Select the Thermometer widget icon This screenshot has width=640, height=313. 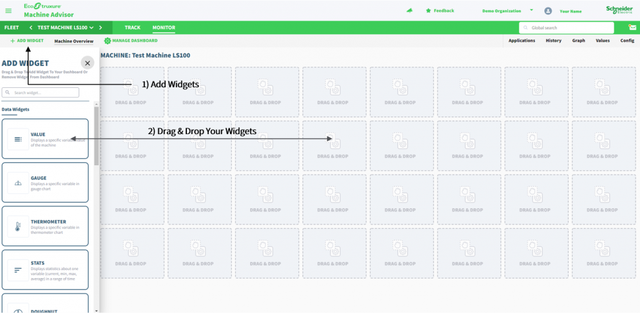[x=18, y=227]
